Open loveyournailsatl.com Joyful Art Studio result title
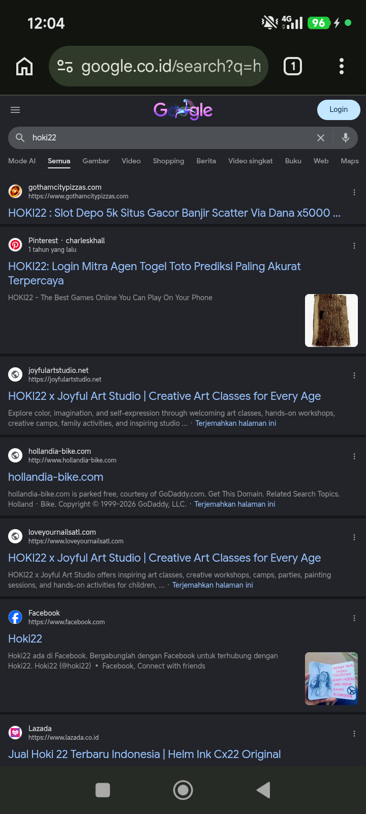 [x=164, y=558]
